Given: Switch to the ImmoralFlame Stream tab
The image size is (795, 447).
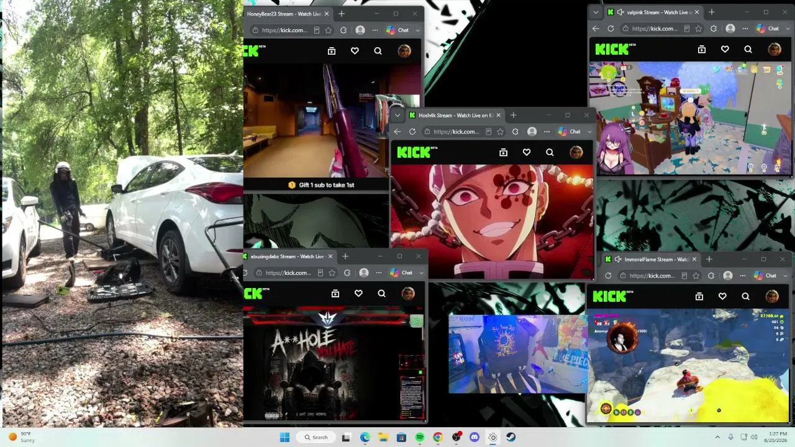Looking at the screenshot, I should coord(651,259).
